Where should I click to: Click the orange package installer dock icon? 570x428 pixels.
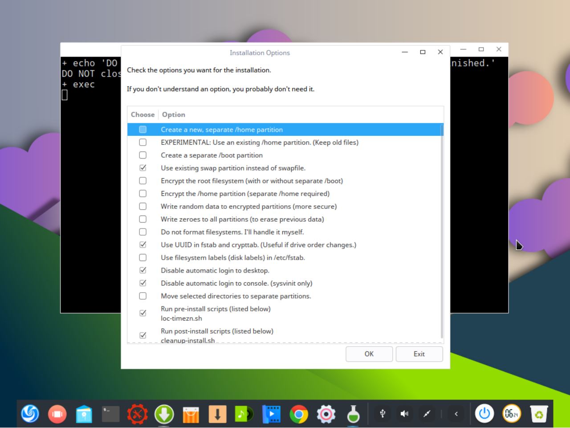pos(217,414)
